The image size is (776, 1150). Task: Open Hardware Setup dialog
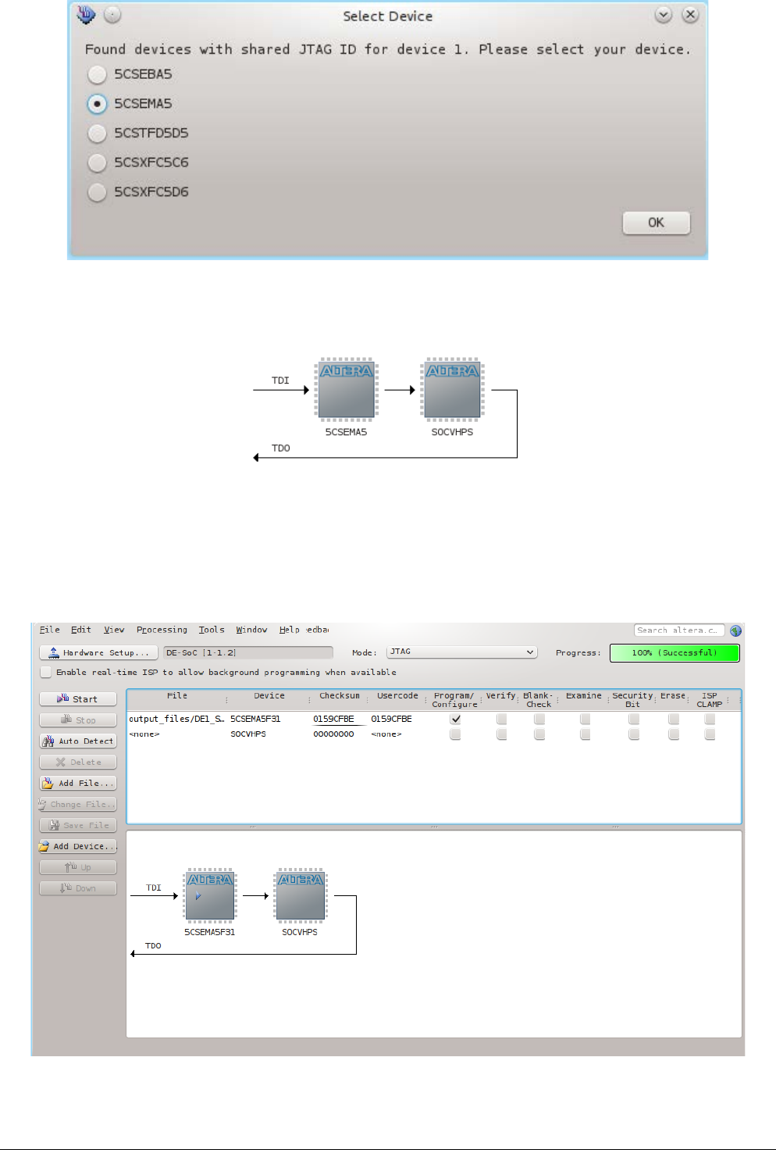(x=98, y=652)
